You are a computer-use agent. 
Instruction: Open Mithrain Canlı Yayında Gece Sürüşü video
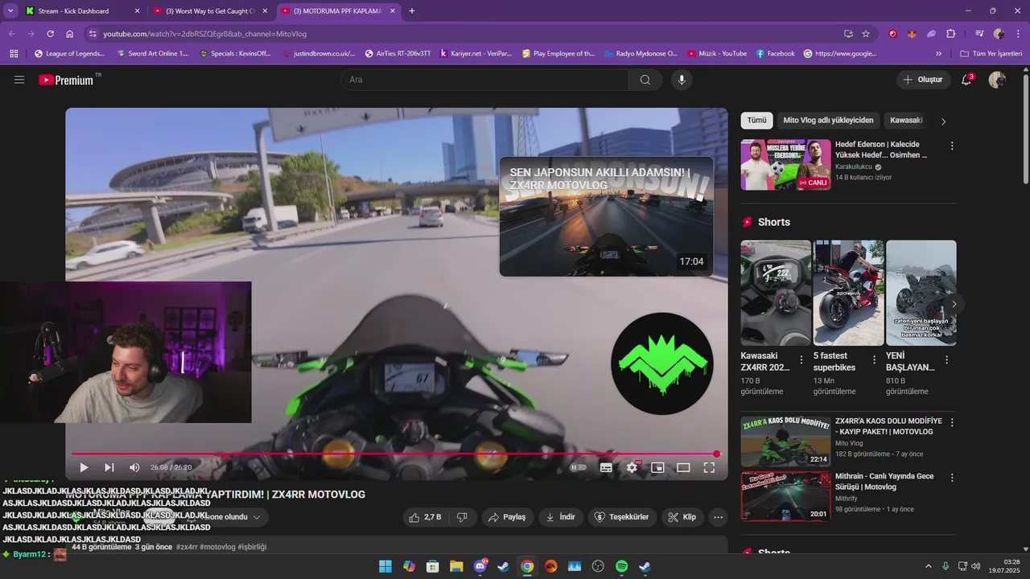point(785,496)
